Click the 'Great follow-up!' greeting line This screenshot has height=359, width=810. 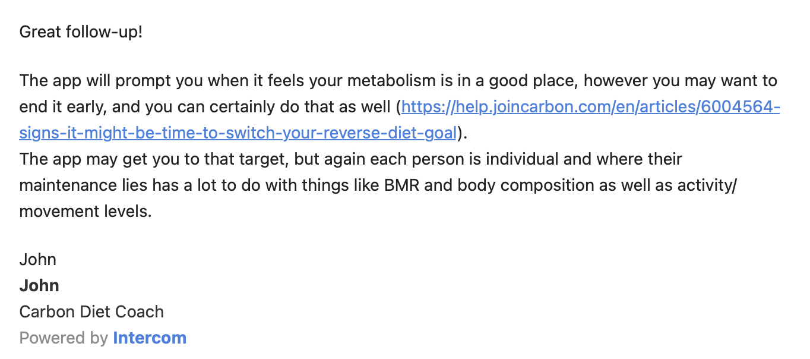tap(81, 32)
